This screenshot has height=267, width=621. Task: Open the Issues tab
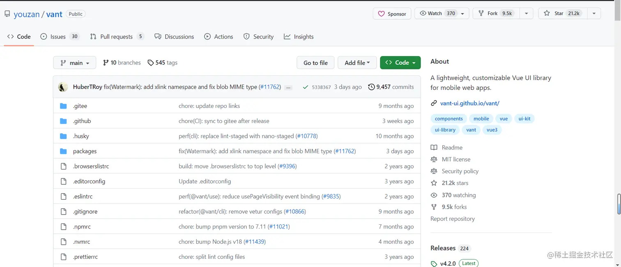(60, 37)
